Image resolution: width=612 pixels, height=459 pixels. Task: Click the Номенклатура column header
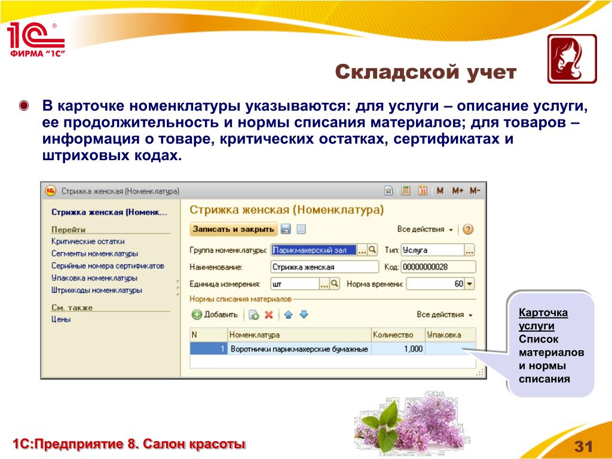click(299, 335)
